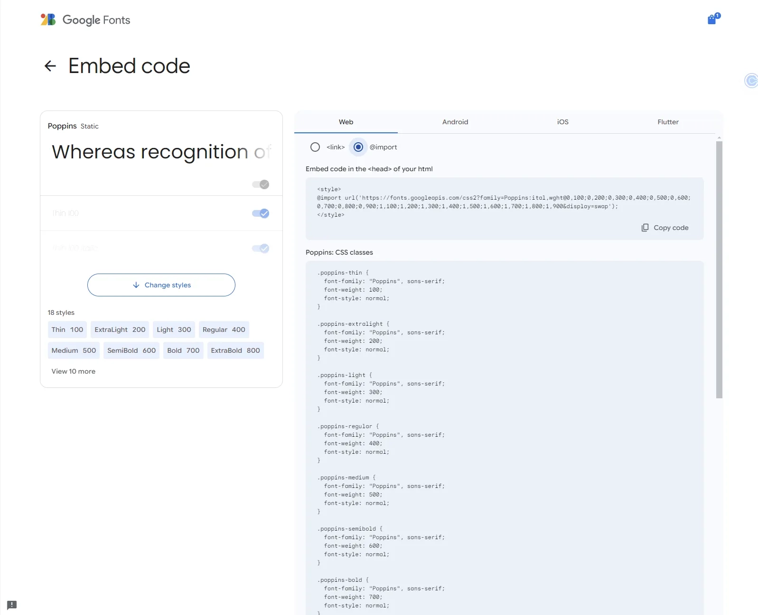Click the Regular 400 style chip
Screen dimensions: 758x615
tap(224, 330)
